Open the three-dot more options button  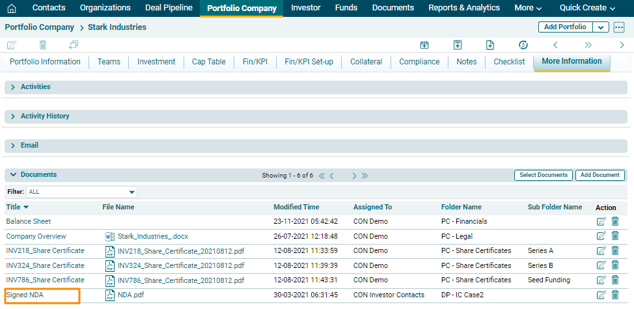pyautogui.click(x=619, y=27)
